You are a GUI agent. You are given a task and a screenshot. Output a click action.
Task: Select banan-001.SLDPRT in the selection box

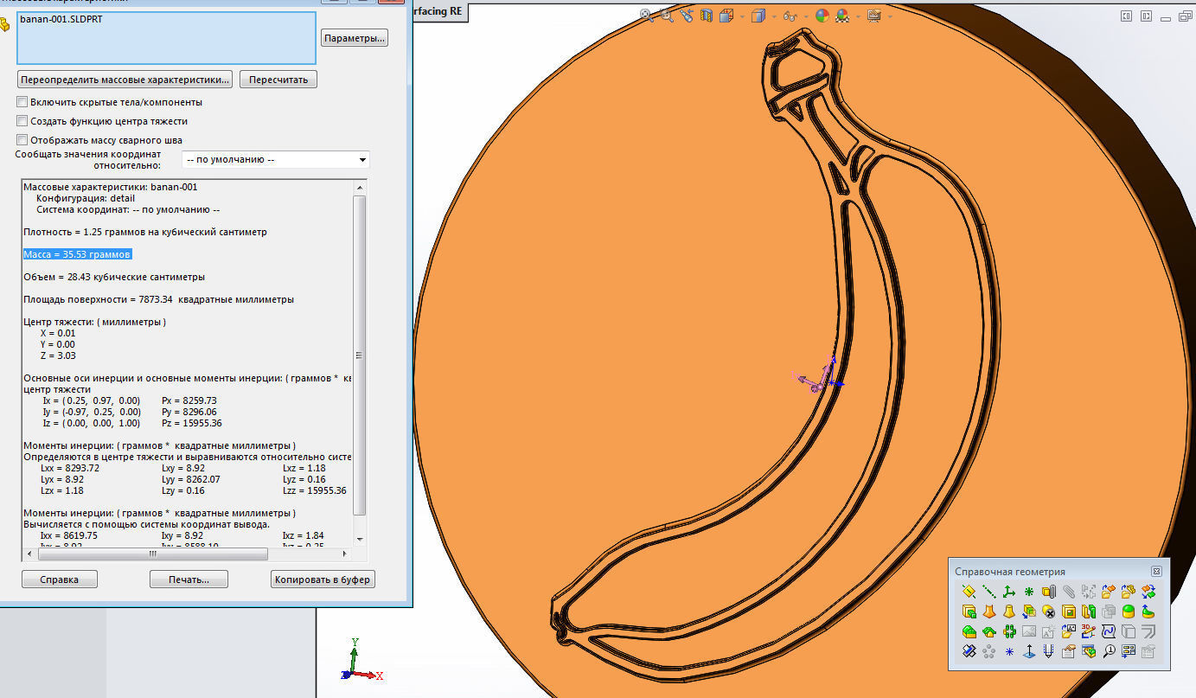click(61, 18)
